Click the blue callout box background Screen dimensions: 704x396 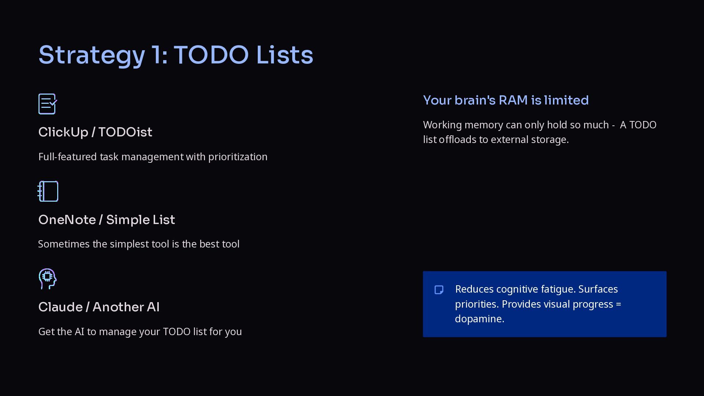pos(544,304)
